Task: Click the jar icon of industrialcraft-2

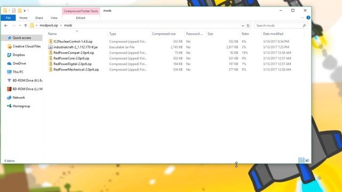Action: 50,47
